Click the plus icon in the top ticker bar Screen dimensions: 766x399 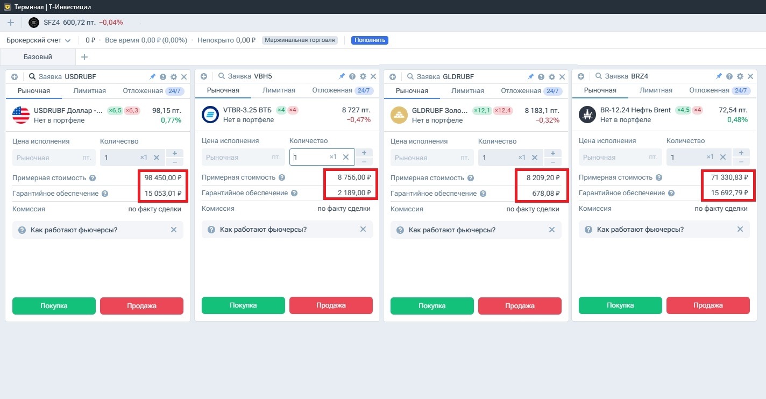coord(10,23)
